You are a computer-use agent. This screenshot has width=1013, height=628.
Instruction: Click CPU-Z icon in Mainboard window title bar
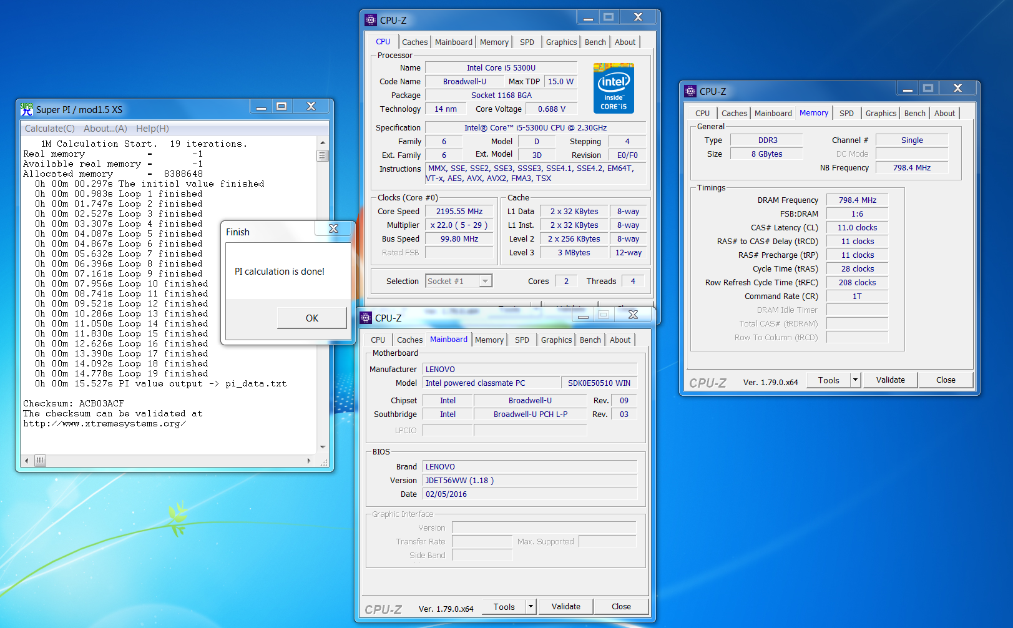pos(366,318)
